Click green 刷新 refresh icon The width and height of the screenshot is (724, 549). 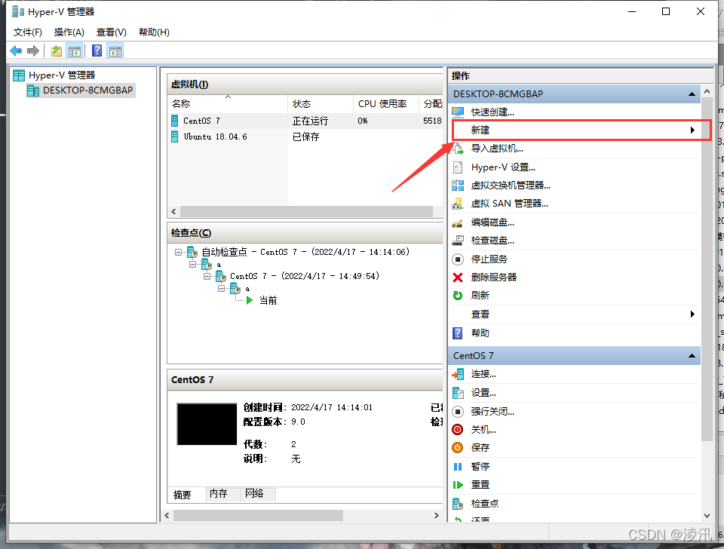coord(458,296)
